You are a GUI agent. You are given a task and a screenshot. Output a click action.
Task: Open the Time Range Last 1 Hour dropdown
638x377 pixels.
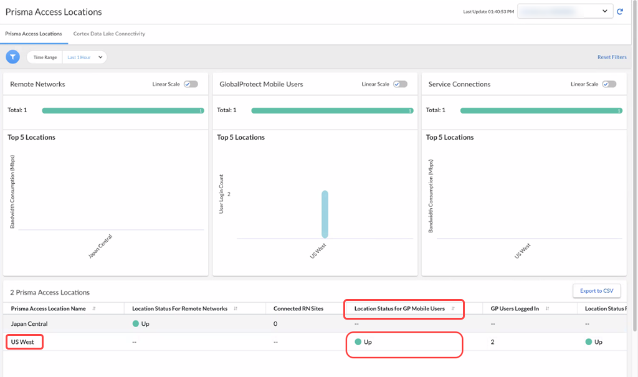(x=84, y=57)
